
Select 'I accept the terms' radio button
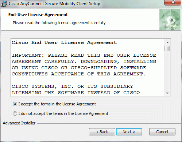coord(15,104)
